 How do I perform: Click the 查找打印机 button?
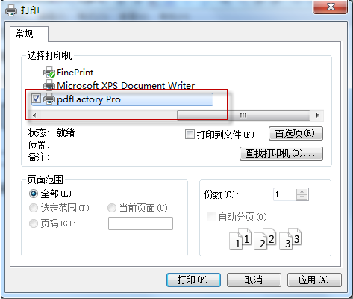[x=281, y=154]
